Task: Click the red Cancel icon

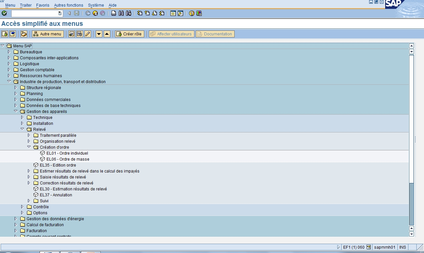Action: 103,13
